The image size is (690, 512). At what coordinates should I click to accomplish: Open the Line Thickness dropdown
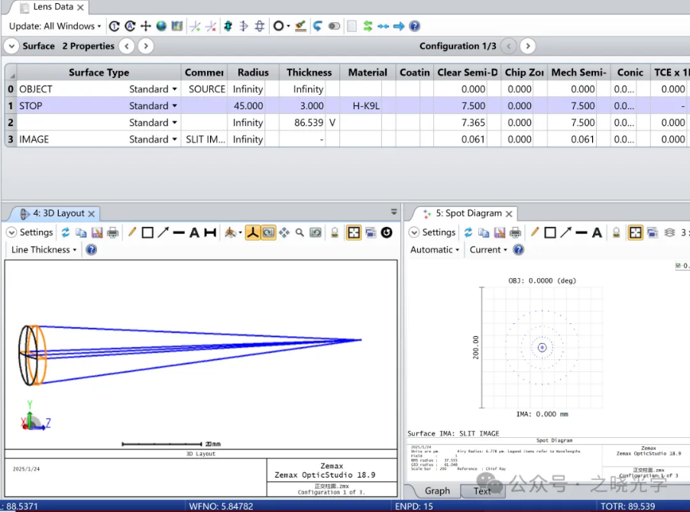pyautogui.click(x=44, y=250)
